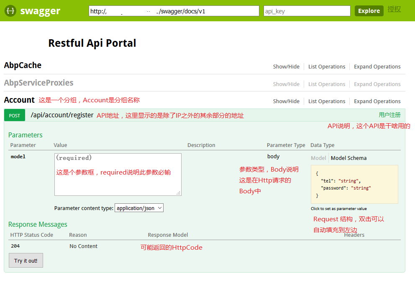Click the 204 status code cell
The image size is (415, 281).
15,246
